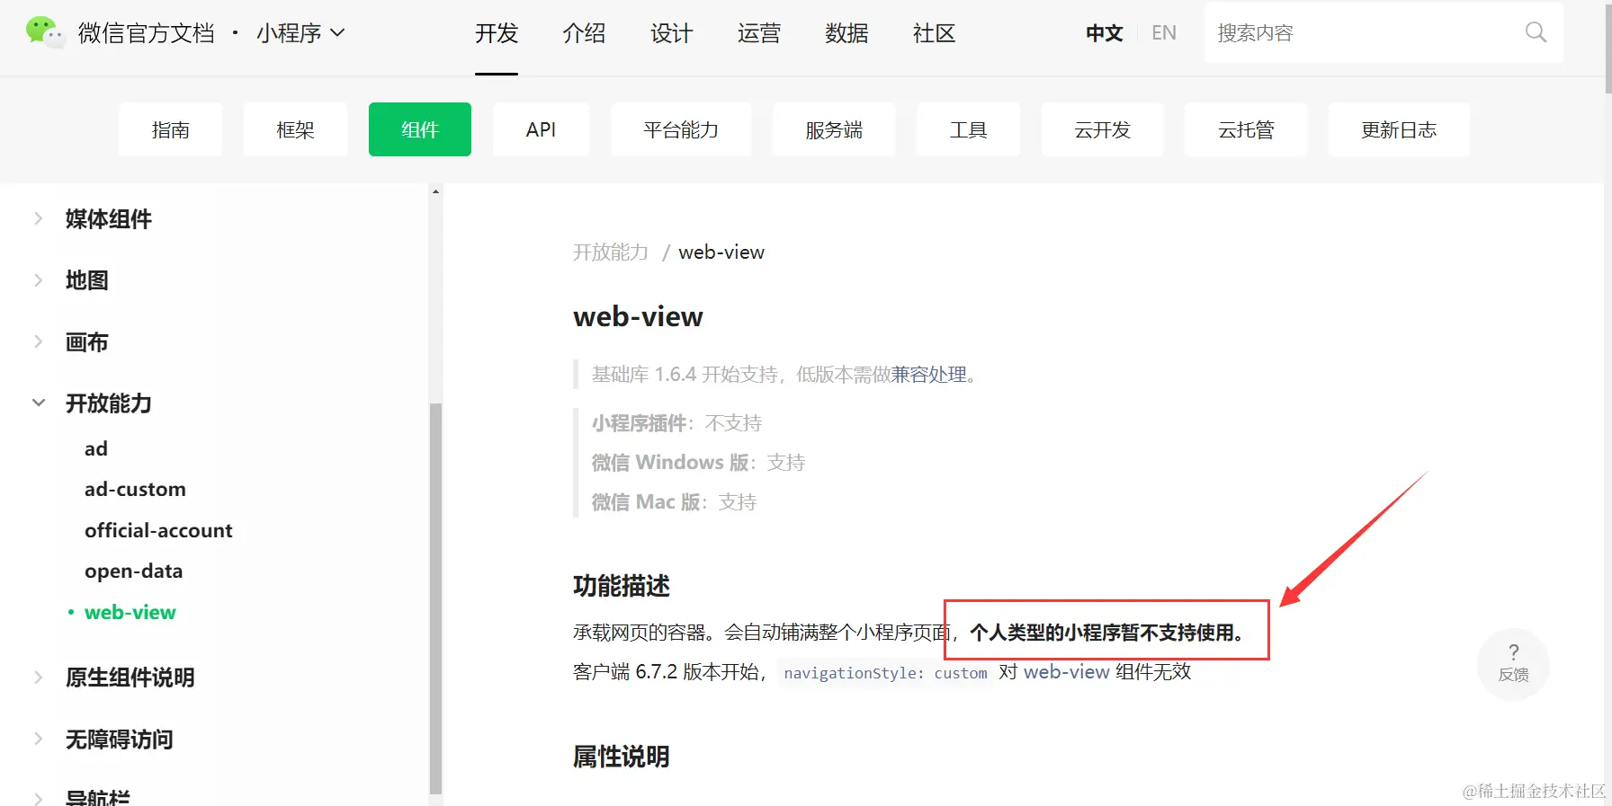1612x806 pixels.
Task: Click the 微信官方文档 title text
Action: coord(146,33)
